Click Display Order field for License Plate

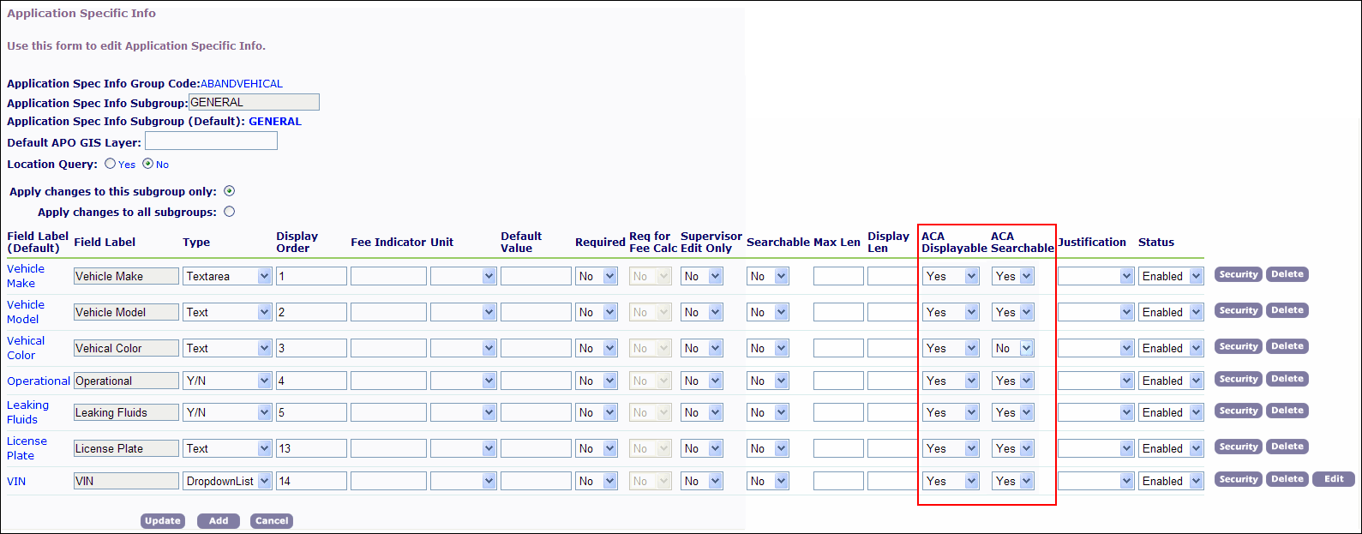pos(311,448)
